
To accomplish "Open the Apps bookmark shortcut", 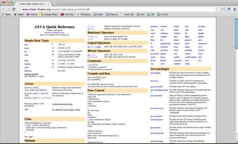I will [6, 14].
